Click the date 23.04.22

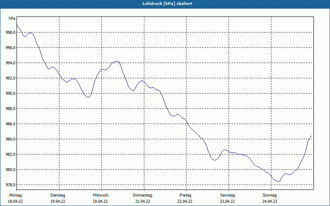[227, 201]
